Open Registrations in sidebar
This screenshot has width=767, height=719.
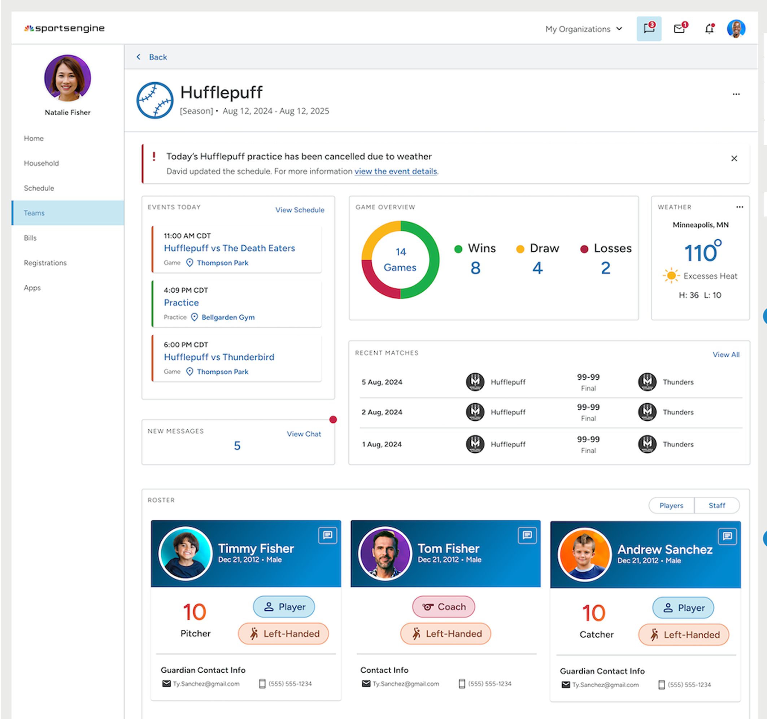(45, 263)
